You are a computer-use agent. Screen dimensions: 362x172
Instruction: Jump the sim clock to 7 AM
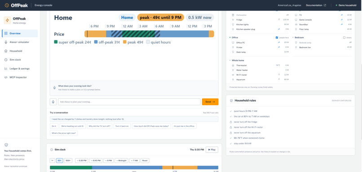coord(134,160)
